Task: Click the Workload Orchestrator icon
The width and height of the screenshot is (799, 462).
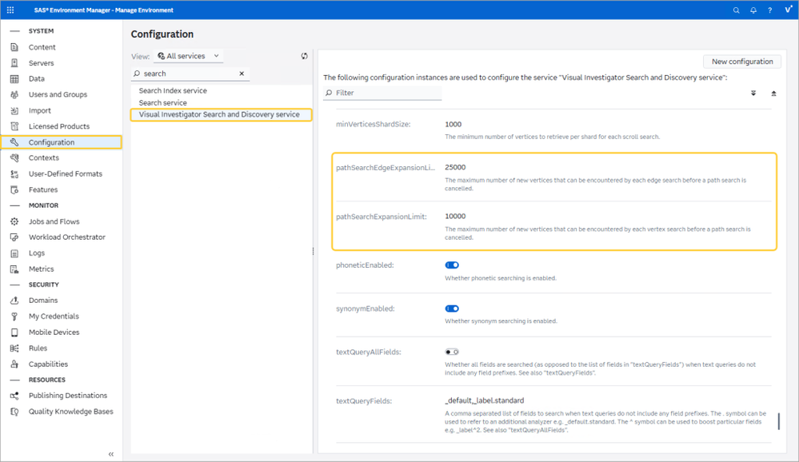Action: 14,237
